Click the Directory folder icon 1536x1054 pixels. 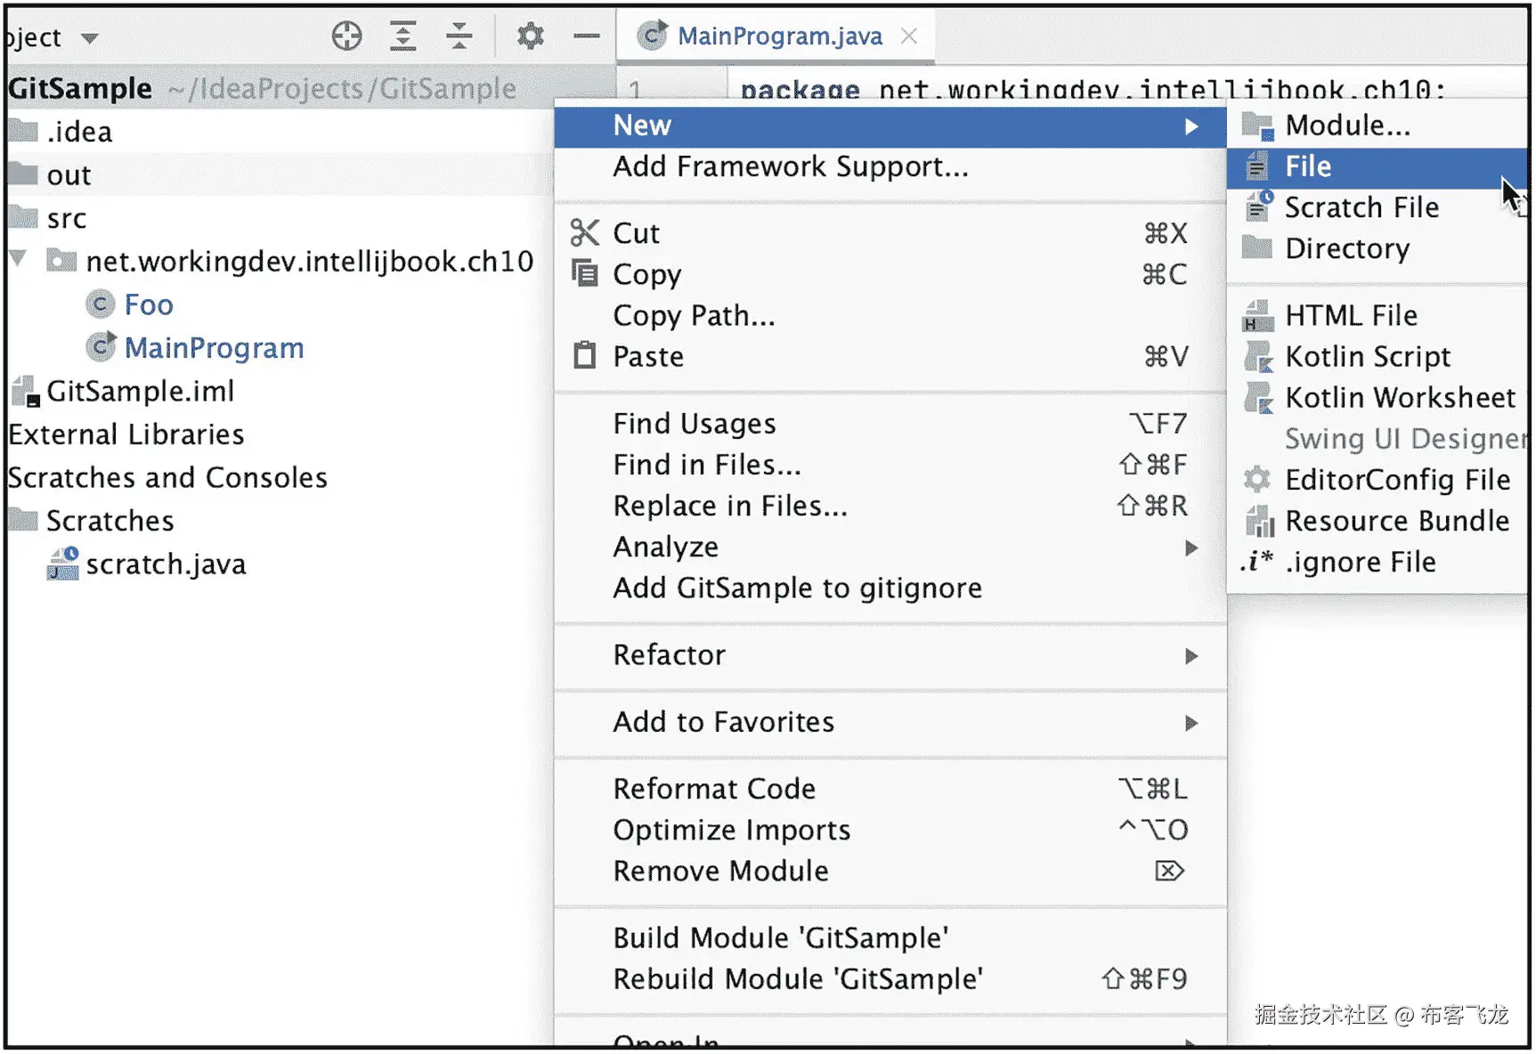pyautogui.click(x=1257, y=247)
